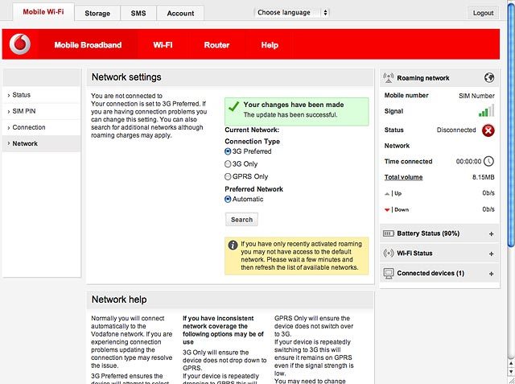This screenshot has width=515, height=384.
Task: Click the 'Network settings' heading
Action: click(126, 77)
